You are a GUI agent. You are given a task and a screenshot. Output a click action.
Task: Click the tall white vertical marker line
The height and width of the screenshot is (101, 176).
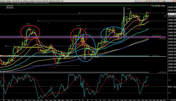click(x=124, y=21)
